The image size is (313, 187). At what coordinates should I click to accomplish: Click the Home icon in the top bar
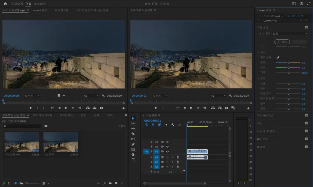[x=5, y=4]
